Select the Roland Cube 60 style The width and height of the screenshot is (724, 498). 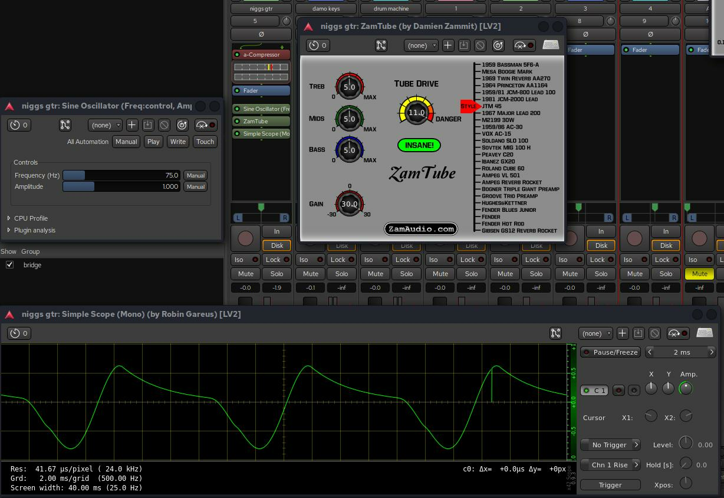click(x=503, y=169)
